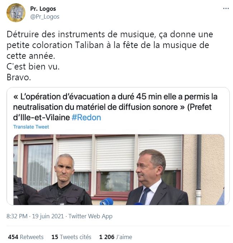Click the C'est bien vu. line
The height and width of the screenshot is (243, 233).
[x=33, y=66]
